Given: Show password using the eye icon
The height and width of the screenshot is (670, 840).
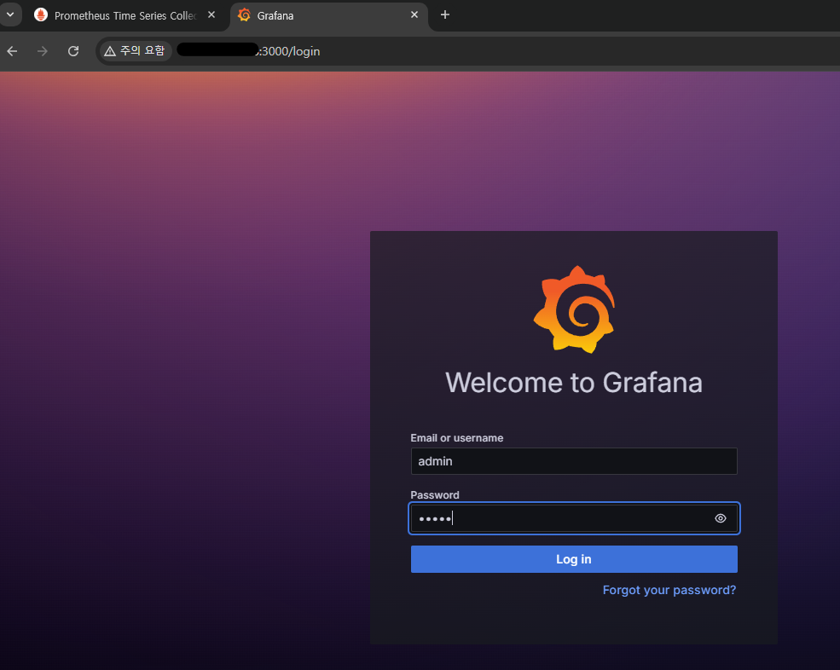Looking at the screenshot, I should (721, 518).
